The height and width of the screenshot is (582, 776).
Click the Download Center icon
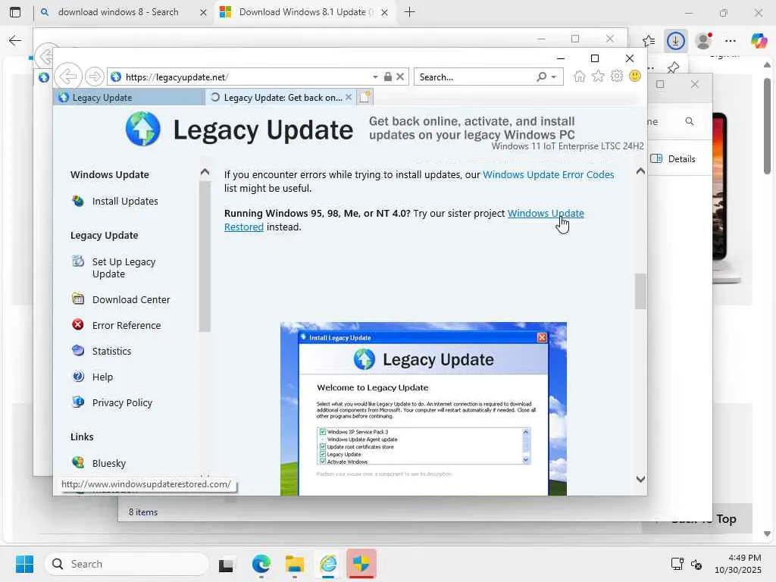(78, 299)
